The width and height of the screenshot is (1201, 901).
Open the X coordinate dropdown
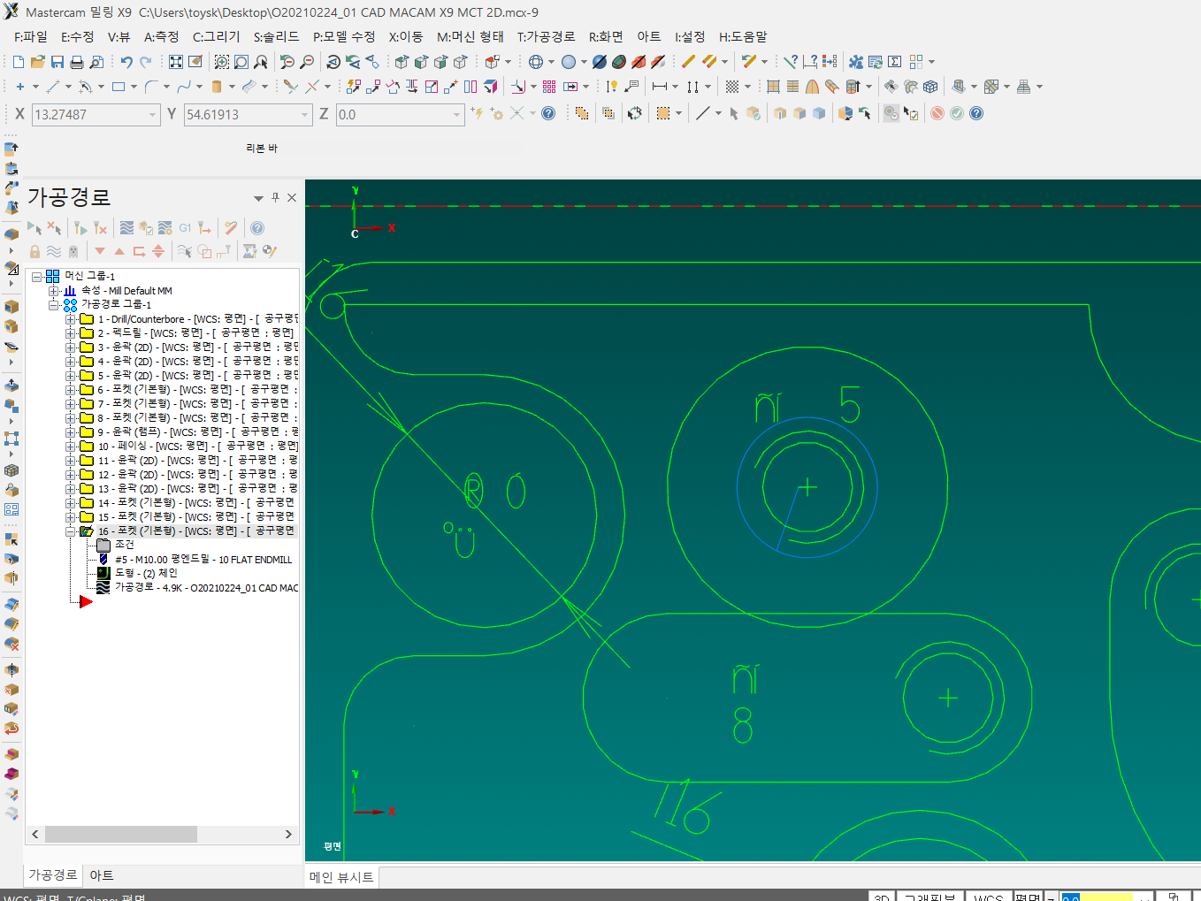click(152, 115)
